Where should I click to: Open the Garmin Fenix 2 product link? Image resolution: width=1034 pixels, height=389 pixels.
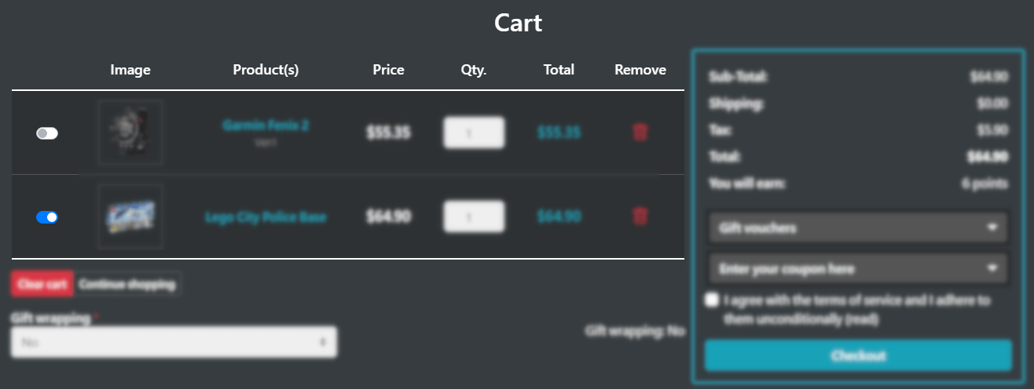coord(266,125)
